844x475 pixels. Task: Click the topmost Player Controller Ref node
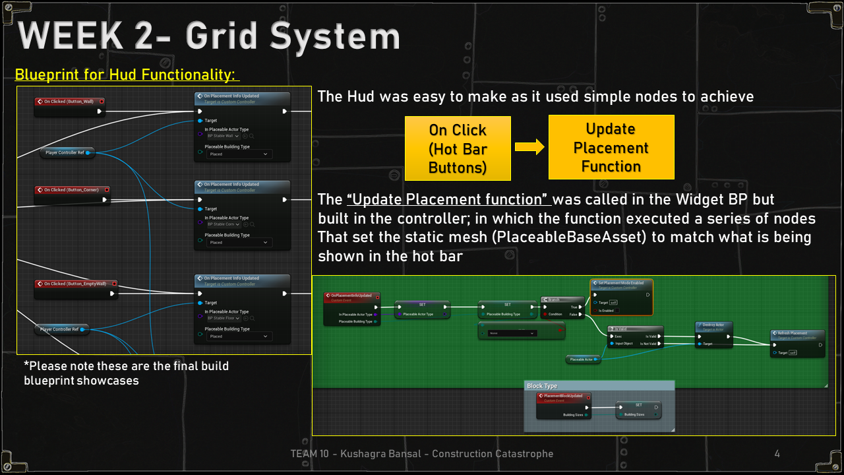point(67,152)
